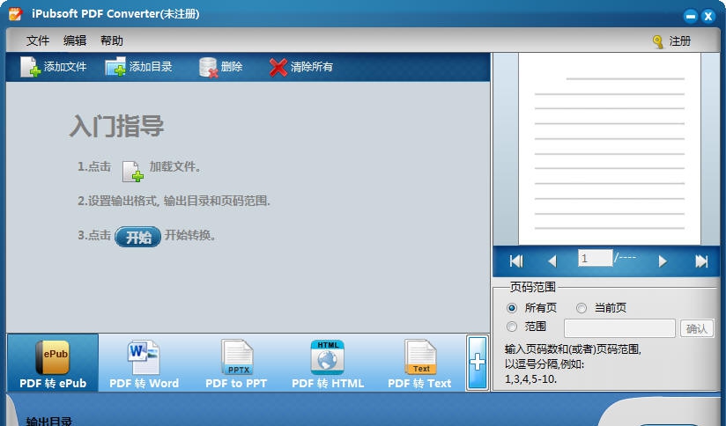Click the 开始 button in the guide
Viewport: 726px width, 426px height.
point(138,237)
